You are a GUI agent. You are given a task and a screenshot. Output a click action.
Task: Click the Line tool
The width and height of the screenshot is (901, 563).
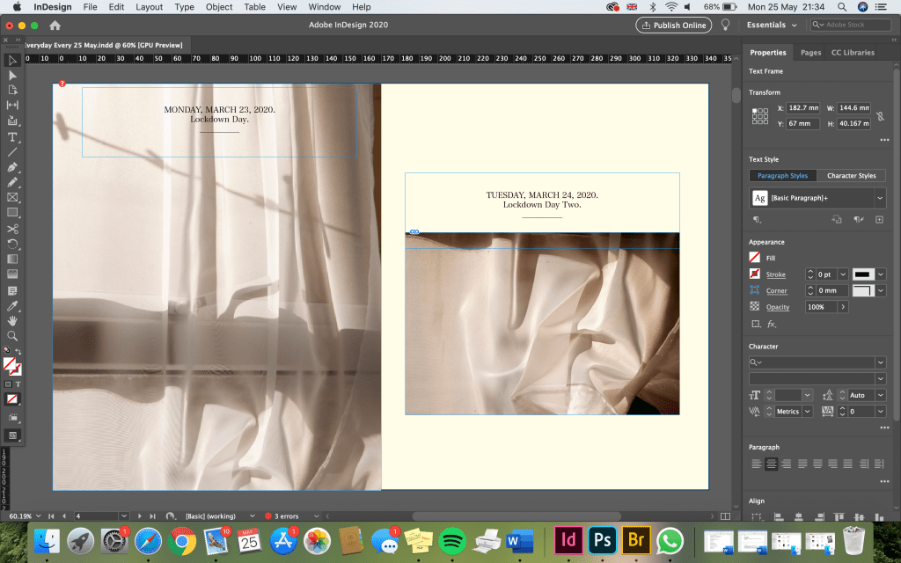coord(12,152)
